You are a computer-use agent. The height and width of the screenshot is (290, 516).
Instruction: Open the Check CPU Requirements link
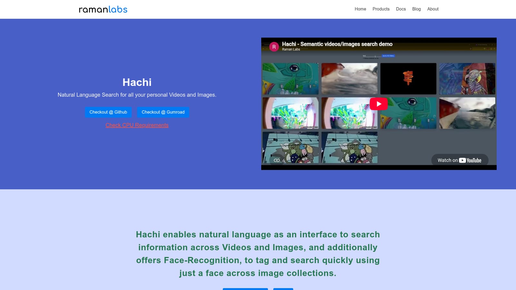coord(137,125)
